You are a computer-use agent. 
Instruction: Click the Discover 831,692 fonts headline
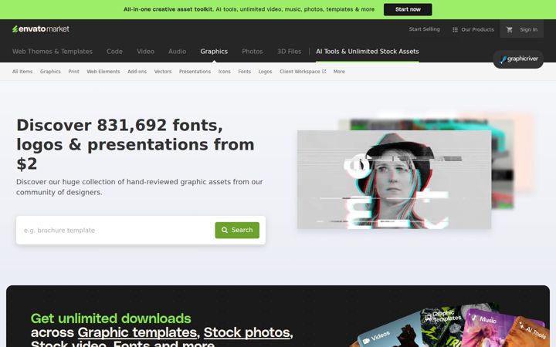pyautogui.click(x=135, y=144)
